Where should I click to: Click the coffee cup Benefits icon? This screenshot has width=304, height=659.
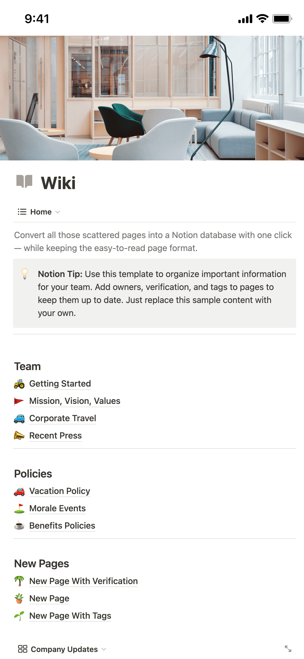pyautogui.click(x=19, y=526)
